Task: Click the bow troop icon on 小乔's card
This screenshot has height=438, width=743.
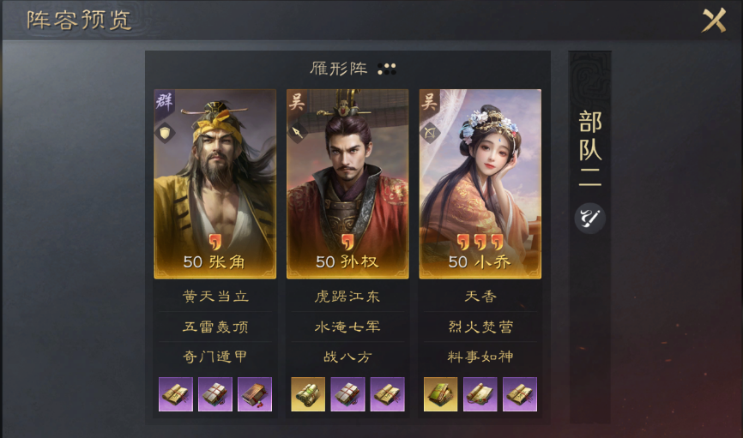Action: pos(430,133)
